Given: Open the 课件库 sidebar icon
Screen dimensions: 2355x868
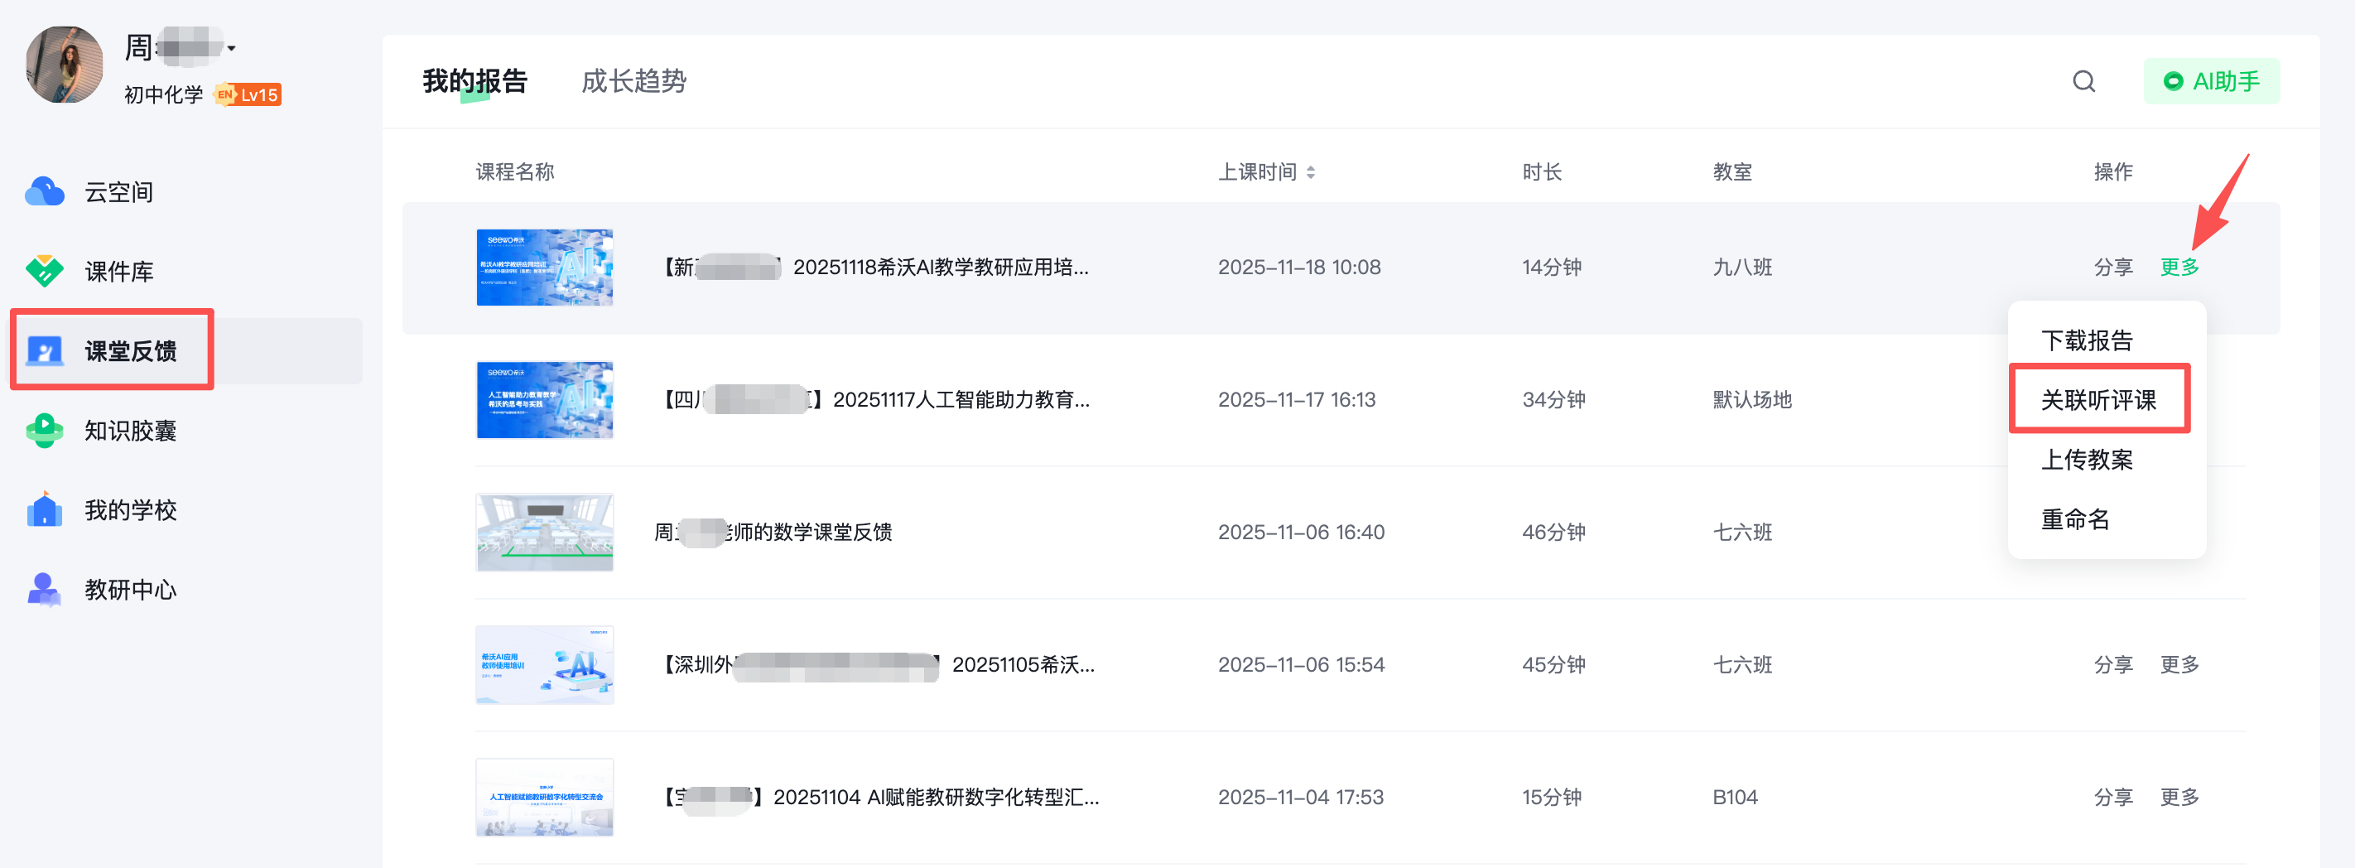Looking at the screenshot, I should (x=45, y=271).
